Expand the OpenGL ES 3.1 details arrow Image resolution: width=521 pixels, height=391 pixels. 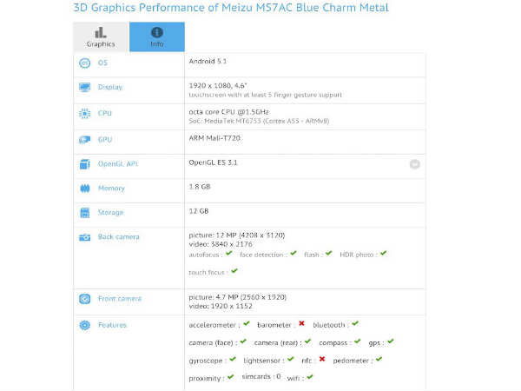tap(415, 164)
